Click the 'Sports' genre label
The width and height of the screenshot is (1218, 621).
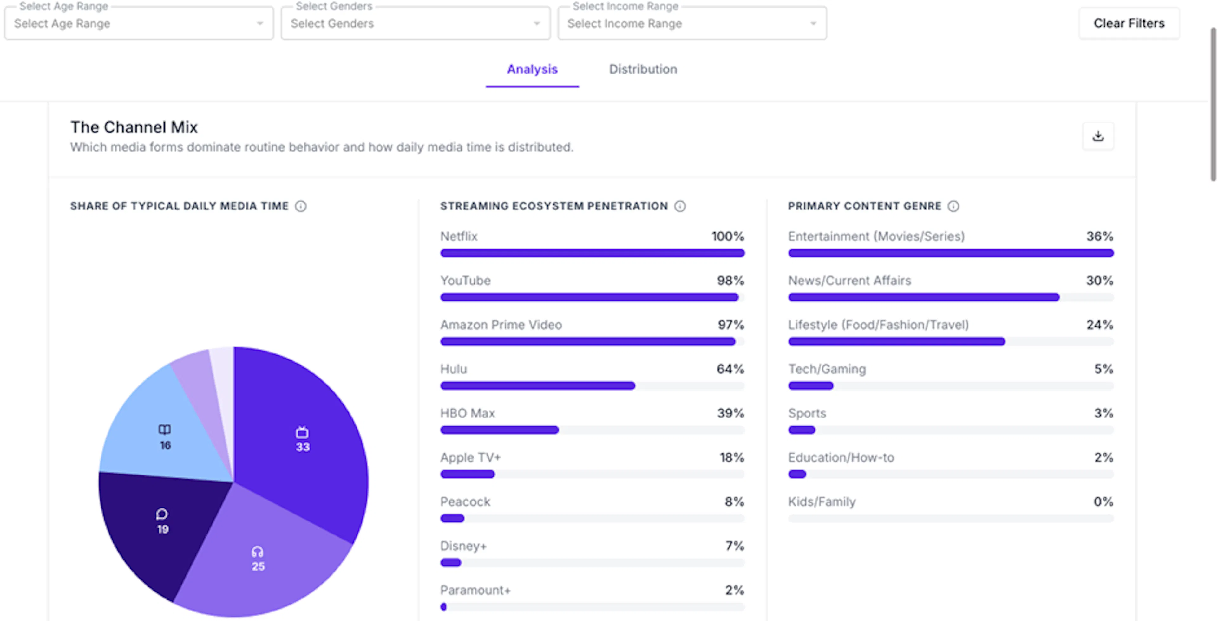coord(807,413)
